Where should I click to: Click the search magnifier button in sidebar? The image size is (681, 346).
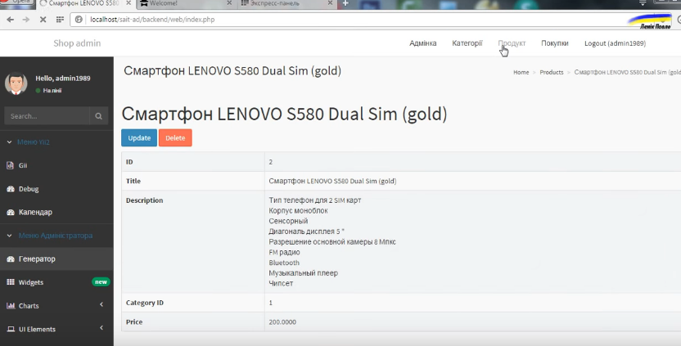98,116
